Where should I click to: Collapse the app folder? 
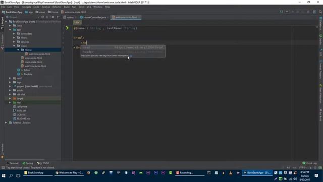click(10, 30)
